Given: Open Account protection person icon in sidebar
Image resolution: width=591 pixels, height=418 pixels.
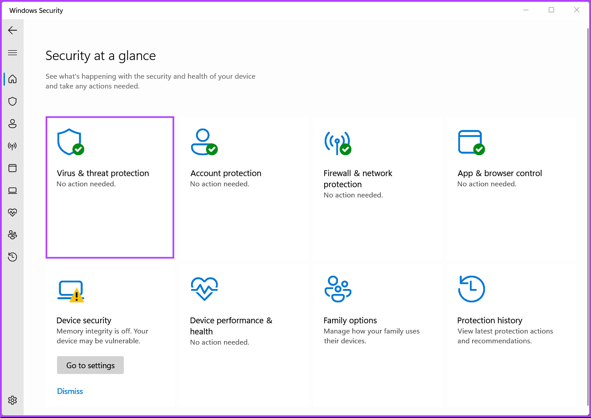Looking at the screenshot, I should click(12, 124).
